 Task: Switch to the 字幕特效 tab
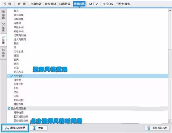(x=36, y=4)
